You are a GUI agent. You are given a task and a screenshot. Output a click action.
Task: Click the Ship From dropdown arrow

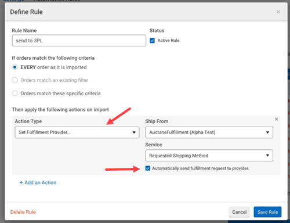click(267, 132)
